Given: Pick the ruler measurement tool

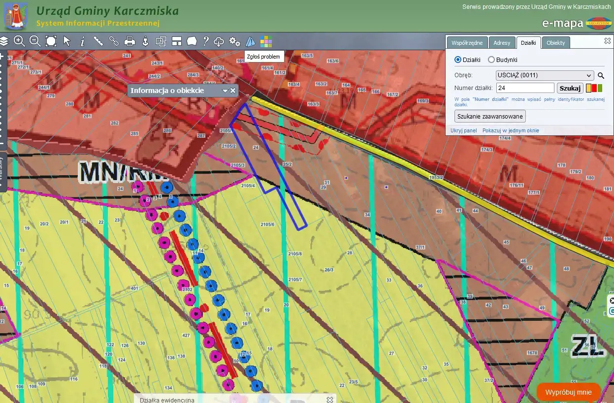Looking at the screenshot, I should pos(98,41).
